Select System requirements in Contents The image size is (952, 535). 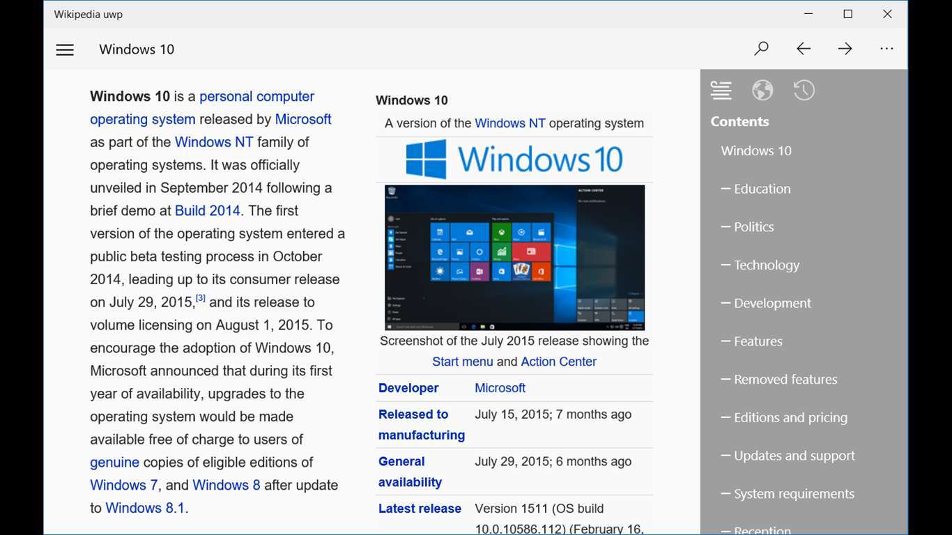pyautogui.click(x=794, y=494)
